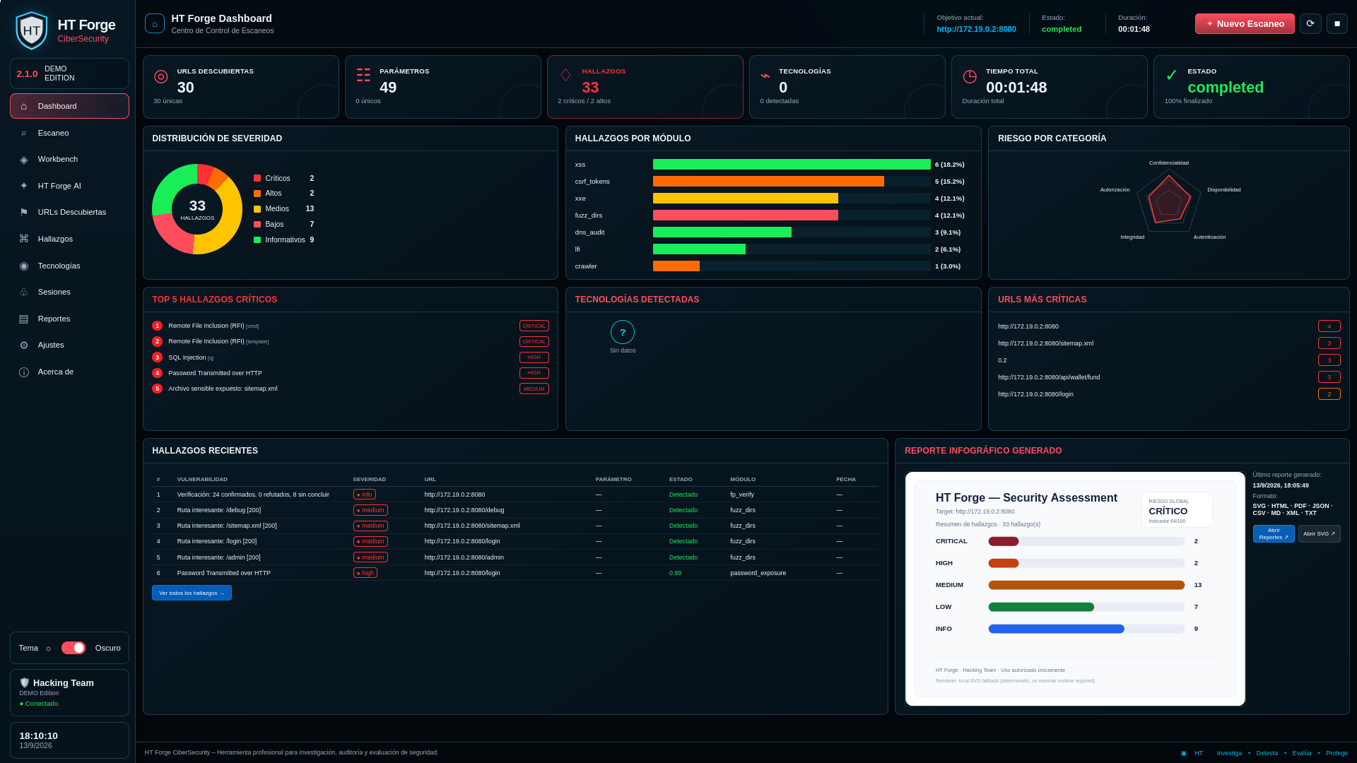Screen dimensions: 1357x763
Task: Click the question mark Sin datos icon
Action: [623, 332]
